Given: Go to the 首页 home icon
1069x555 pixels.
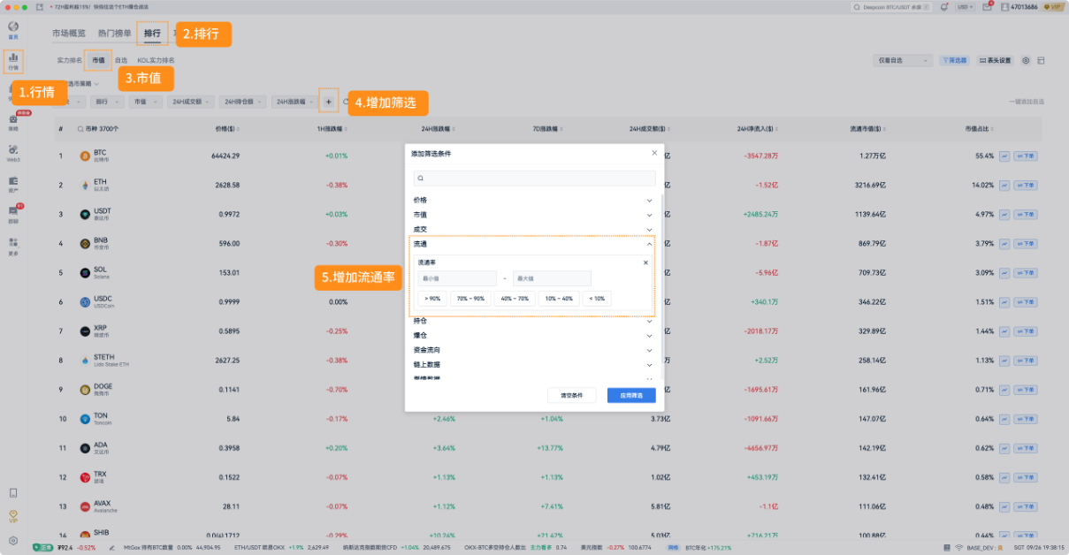Looking at the screenshot, I should [x=13, y=29].
